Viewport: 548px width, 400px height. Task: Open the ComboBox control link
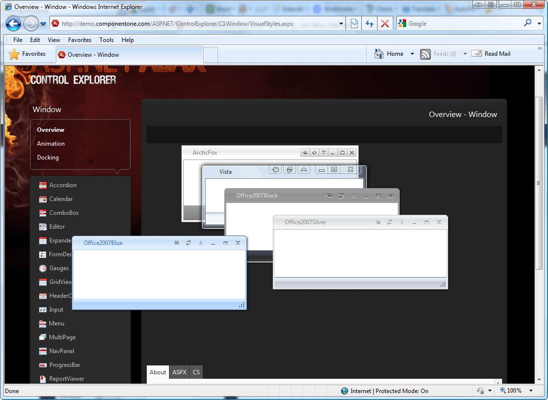coord(64,213)
